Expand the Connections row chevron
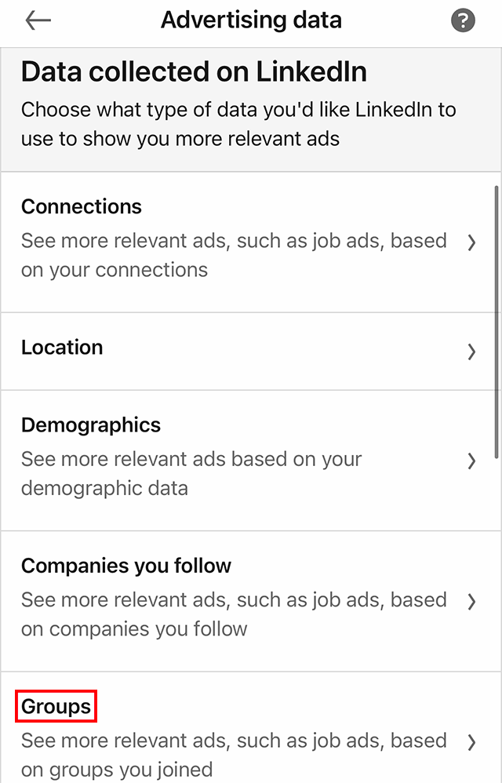Viewport: 502px width, 783px height. 471,243
